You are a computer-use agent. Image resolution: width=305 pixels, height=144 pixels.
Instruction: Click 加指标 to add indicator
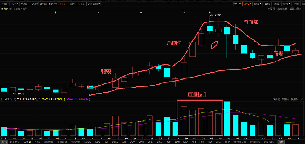285,99
